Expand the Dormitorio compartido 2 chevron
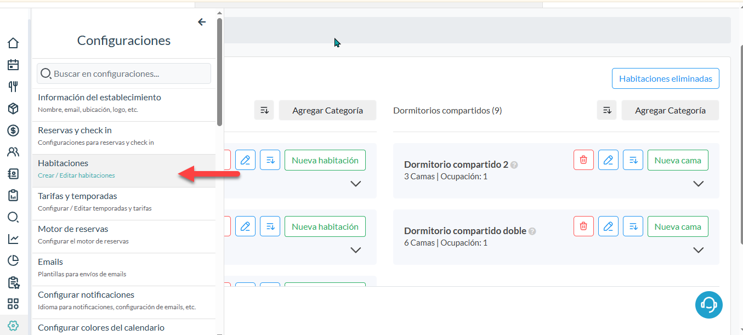The width and height of the screenshot is (743, 335). coord(698,184)
